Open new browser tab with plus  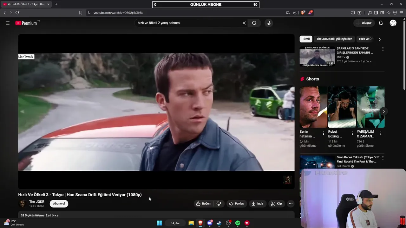[x=56, y=4]
